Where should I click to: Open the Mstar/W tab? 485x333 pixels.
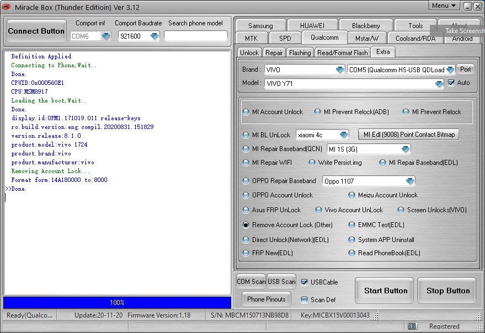pos(367,39)
